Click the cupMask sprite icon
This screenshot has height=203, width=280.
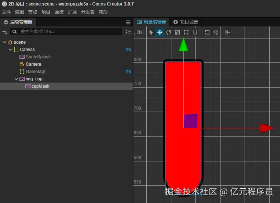(28, 86)
